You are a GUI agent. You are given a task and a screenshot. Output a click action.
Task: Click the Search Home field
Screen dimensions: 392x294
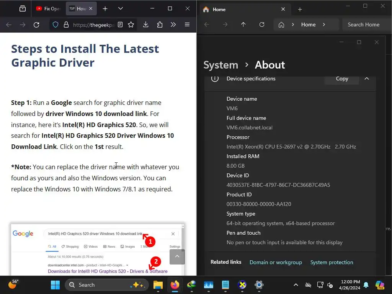[366, 24]
